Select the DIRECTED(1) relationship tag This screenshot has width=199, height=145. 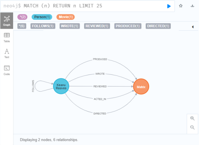(x=158, y=26)
